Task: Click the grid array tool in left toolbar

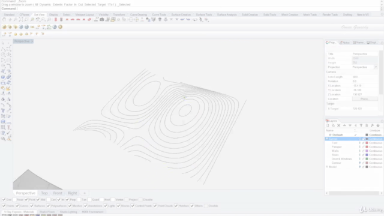Action: pos(3,127)
